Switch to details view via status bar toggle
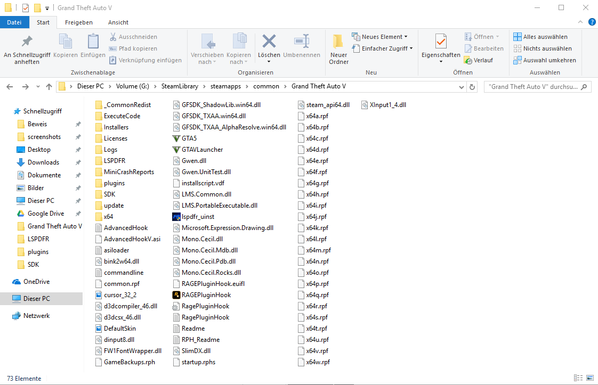598x385 pixels. (x=578, y=378)
